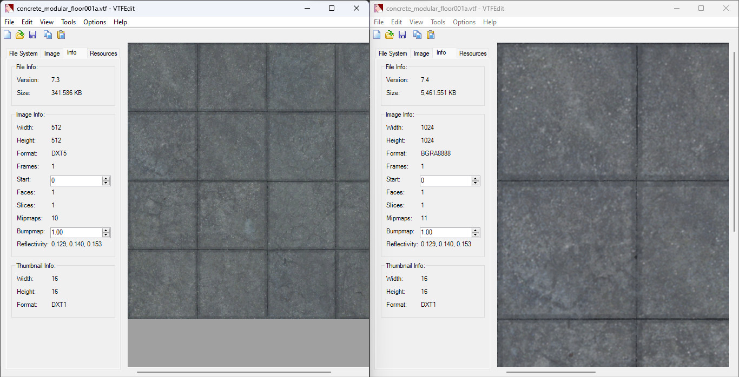Click the New file icon in the left toolbar

coord(7,34)
